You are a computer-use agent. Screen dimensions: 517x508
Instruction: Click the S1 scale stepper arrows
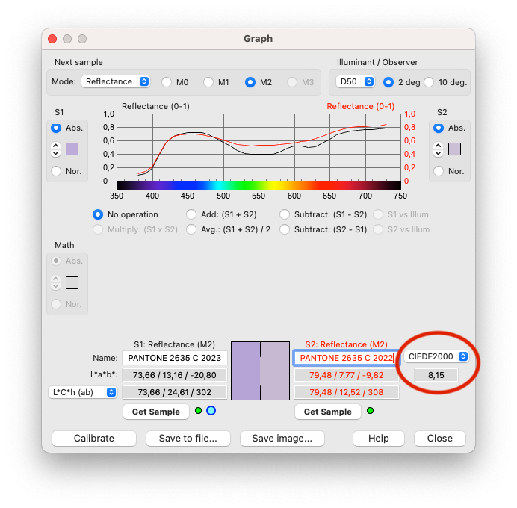coord(56,149)
